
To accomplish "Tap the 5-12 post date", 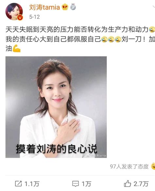I will point(34,17).
